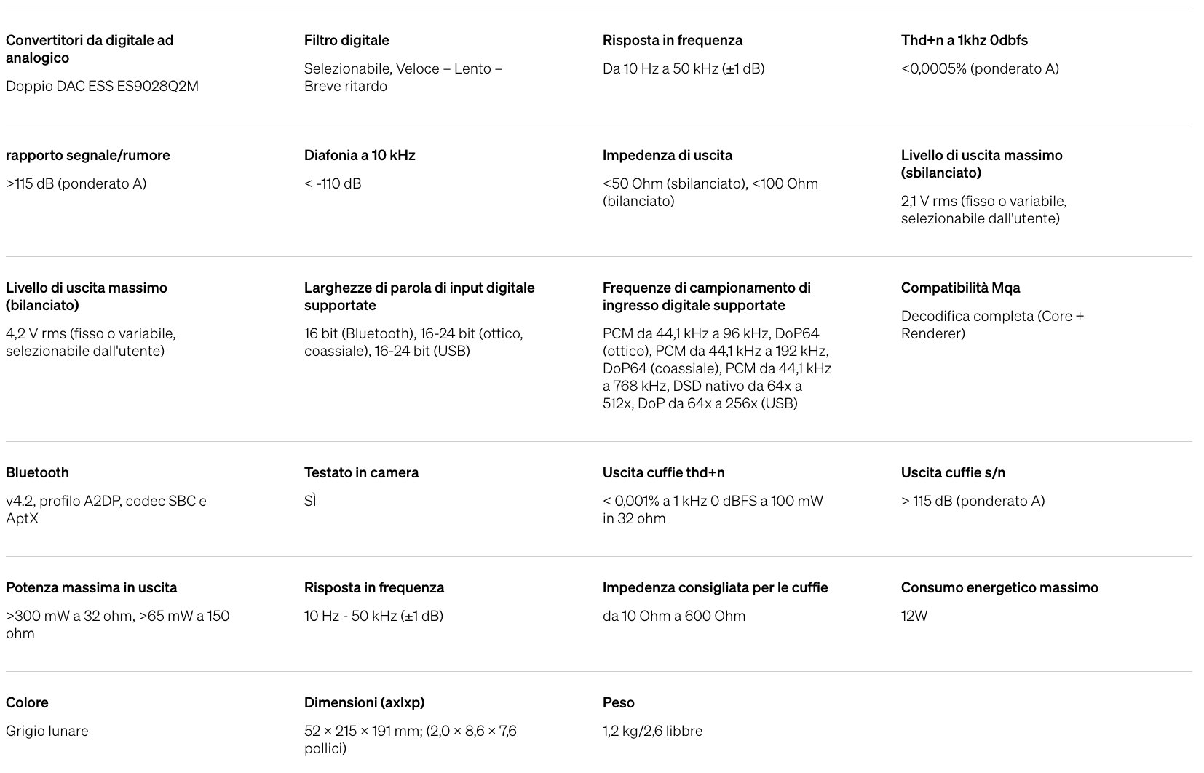Select the 'rapporto segnale/rumore' label
Screen dimensions: 1204x773
pos(87,155)
